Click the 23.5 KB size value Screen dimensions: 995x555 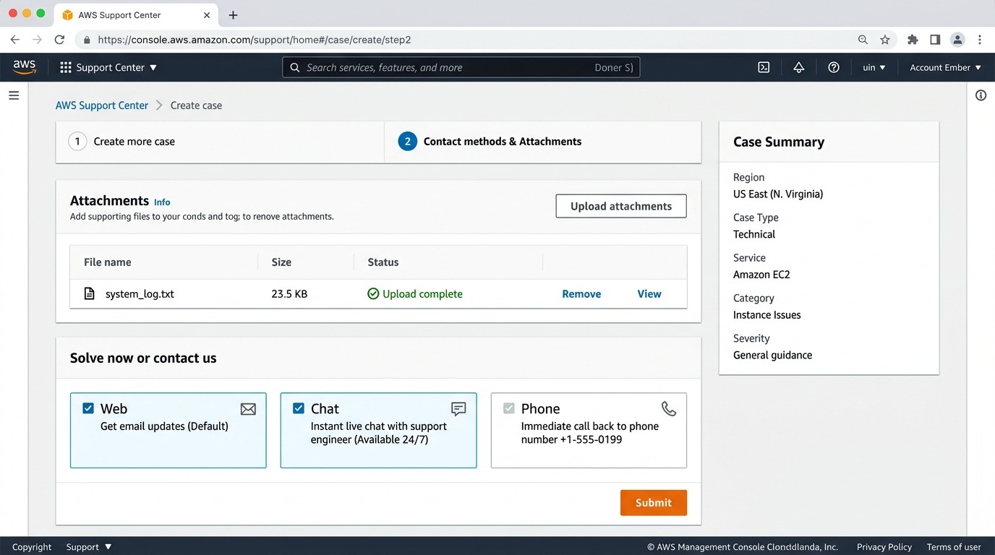(x=289, y=294)
